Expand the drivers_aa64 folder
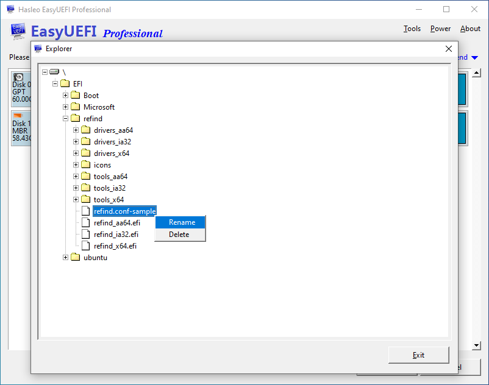Image resolution: width=489 pixels, height=385 pixels. coord(76,130)
